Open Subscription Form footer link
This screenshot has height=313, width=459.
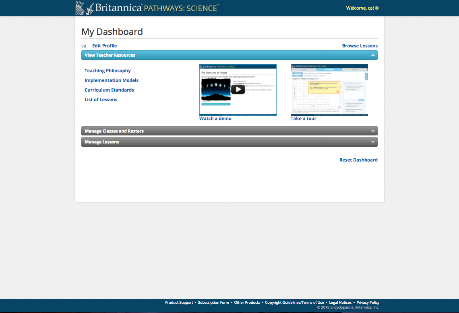click(213, 303)
